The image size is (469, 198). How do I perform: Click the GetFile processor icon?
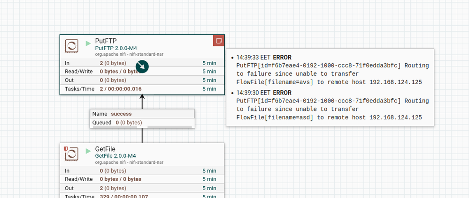click(72, 154)
